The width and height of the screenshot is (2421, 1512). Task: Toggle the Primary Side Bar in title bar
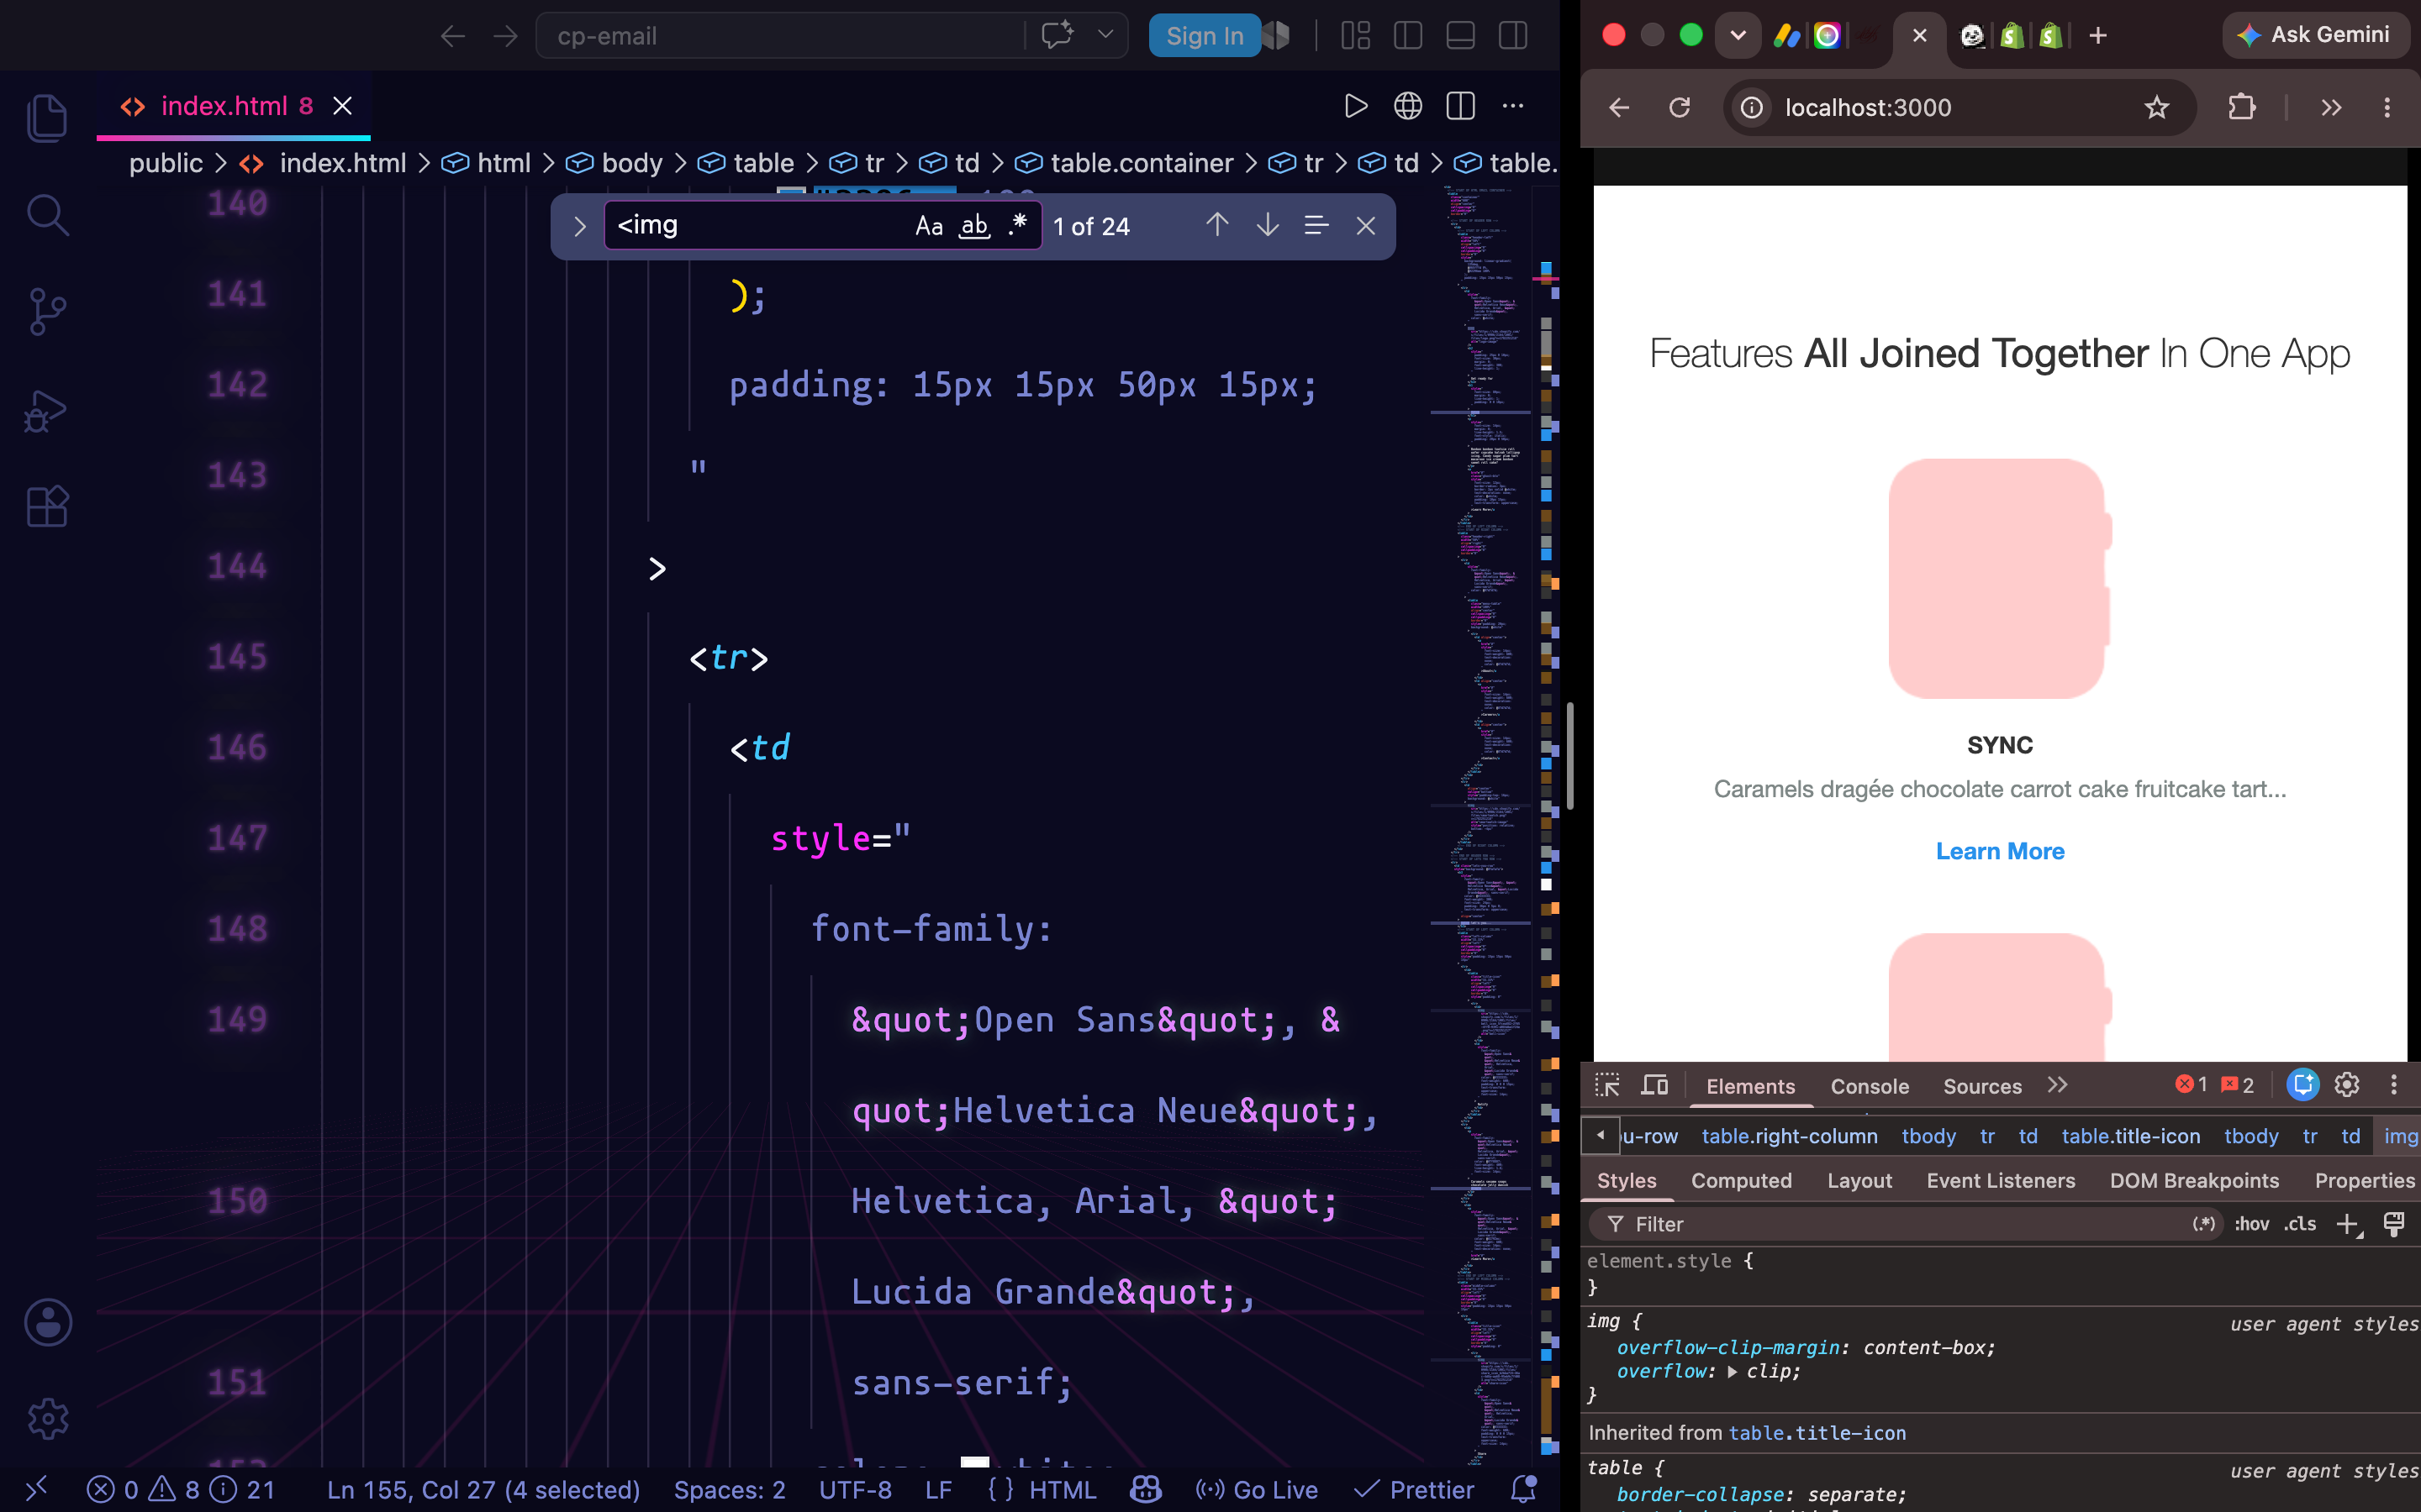1407,36
